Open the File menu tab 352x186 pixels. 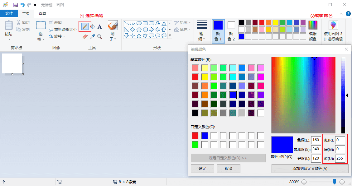click(x=9, y=13)
